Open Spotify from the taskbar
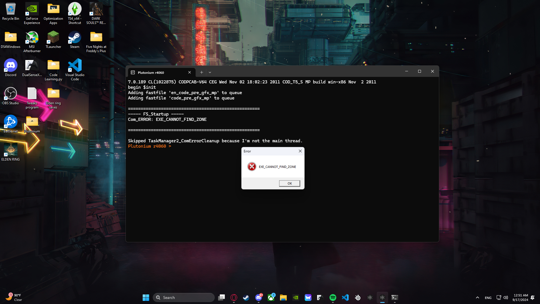The image size is (540, 304). (x=333, y=298)
